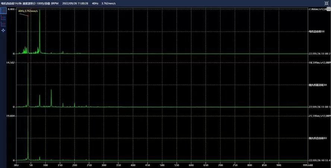
Task: Click the 电机自由端1H channel label on right
Action: (x=317, y=31)
